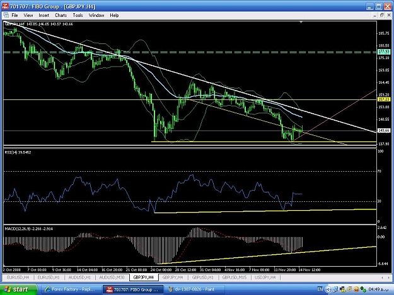Click the chart tabs scroll-right arrow
The height and width of the screenshot is (295, 394).
tap(389, 277)
